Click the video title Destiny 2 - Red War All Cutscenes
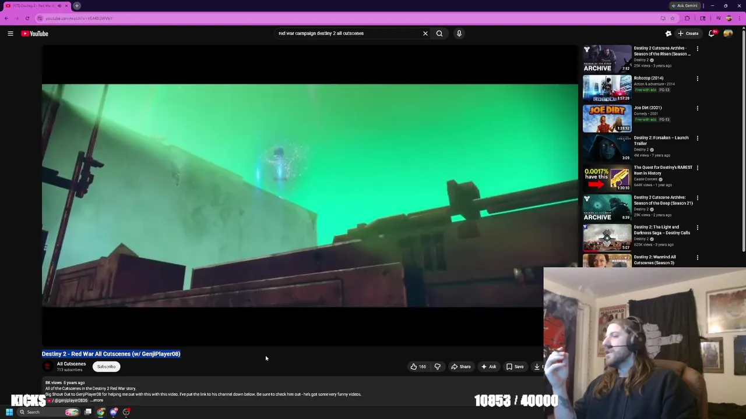 coord(111,354)
